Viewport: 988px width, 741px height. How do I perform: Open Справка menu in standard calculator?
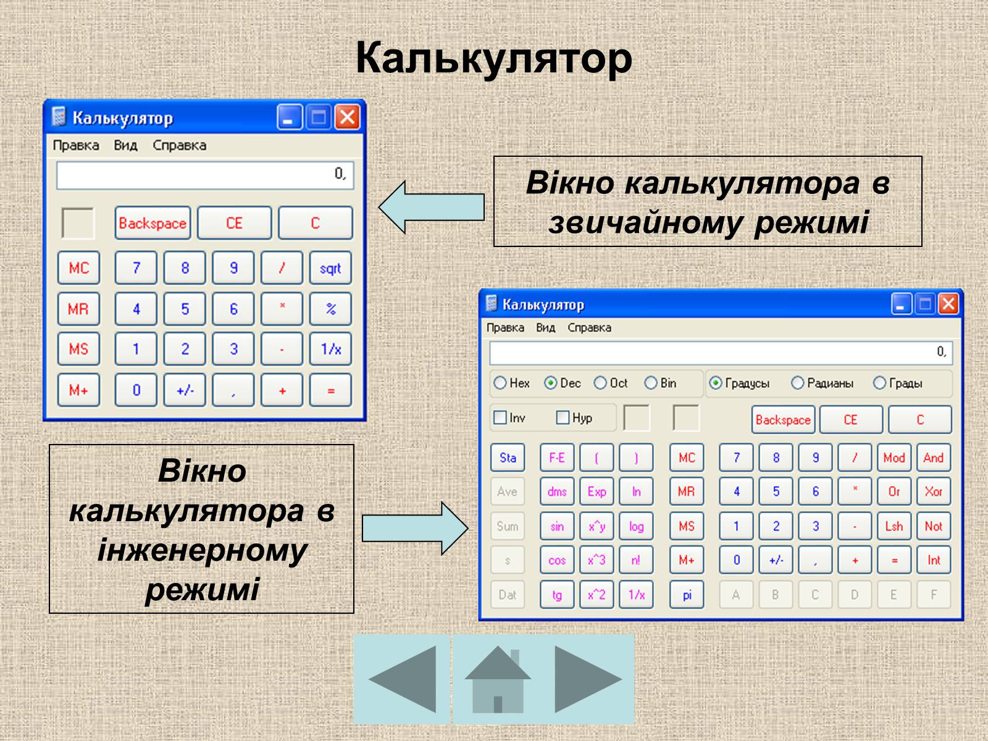(179, 145)
